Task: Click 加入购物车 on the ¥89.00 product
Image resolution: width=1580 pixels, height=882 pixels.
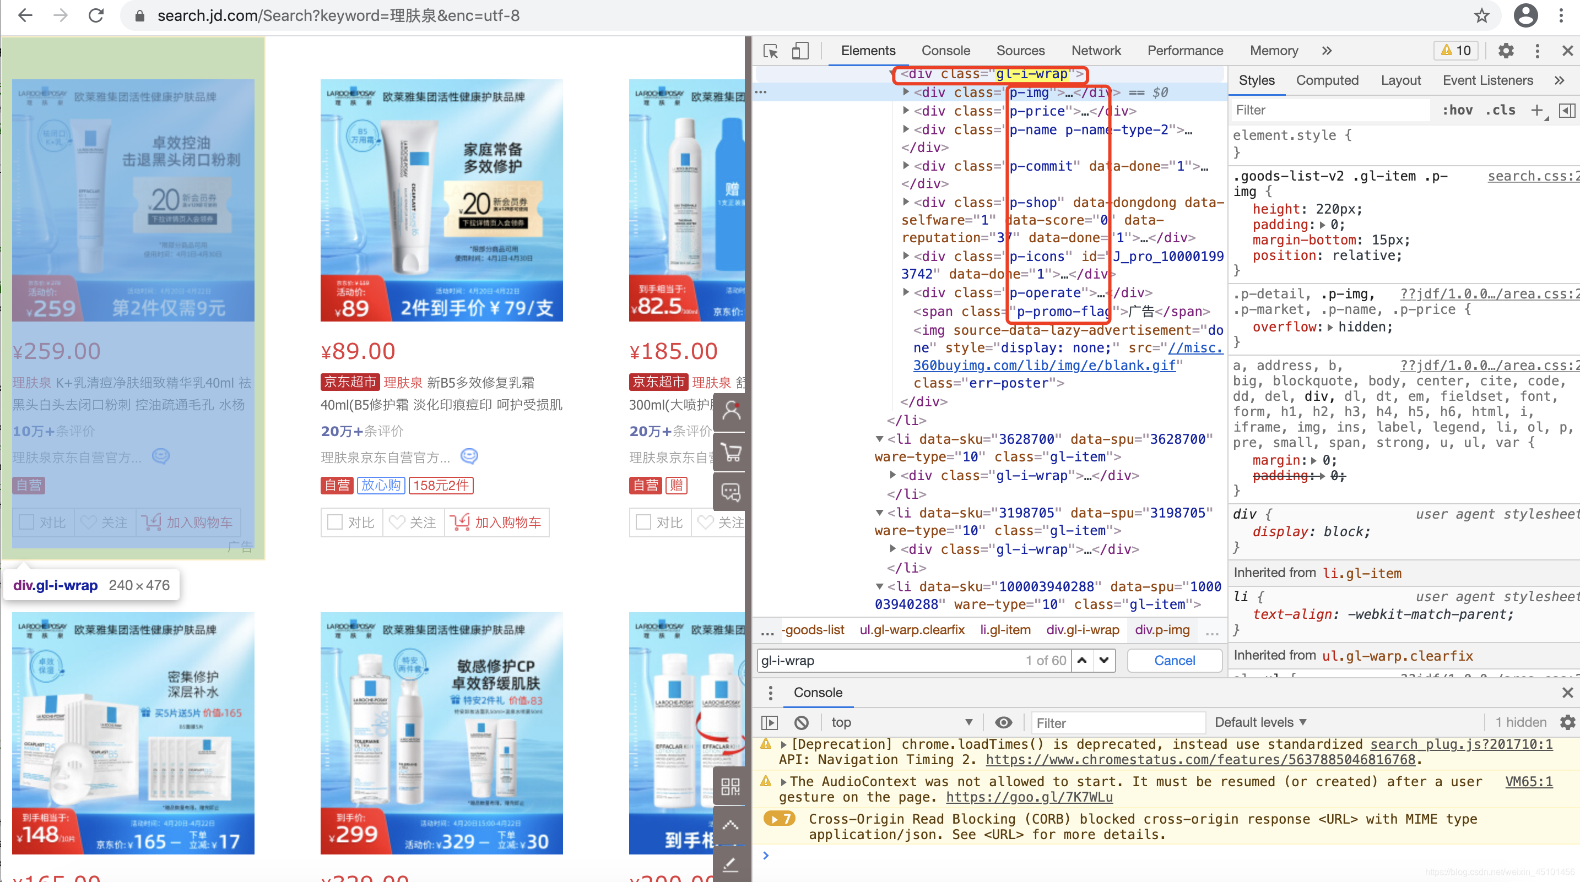Action: click(496, 522)
